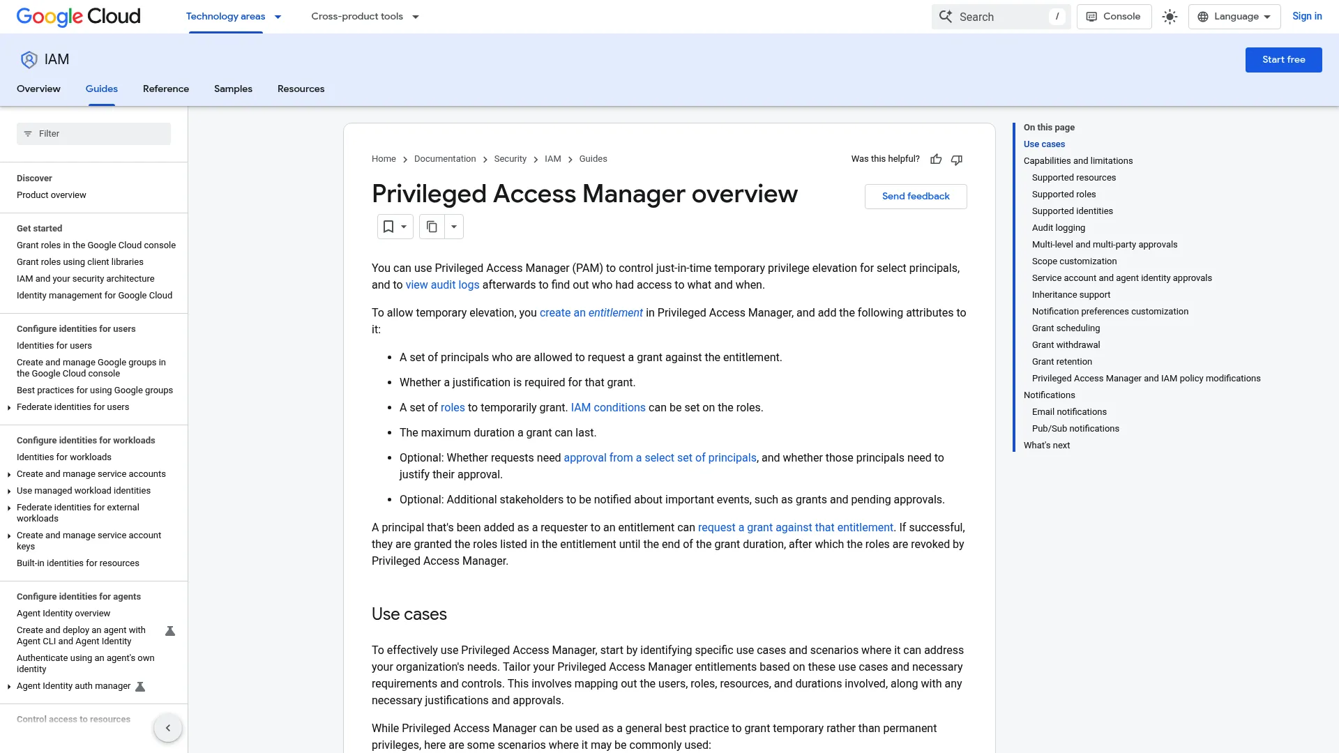
Task: Toggle the light/dark theme sun icon
Action: tap(1170, 17)
